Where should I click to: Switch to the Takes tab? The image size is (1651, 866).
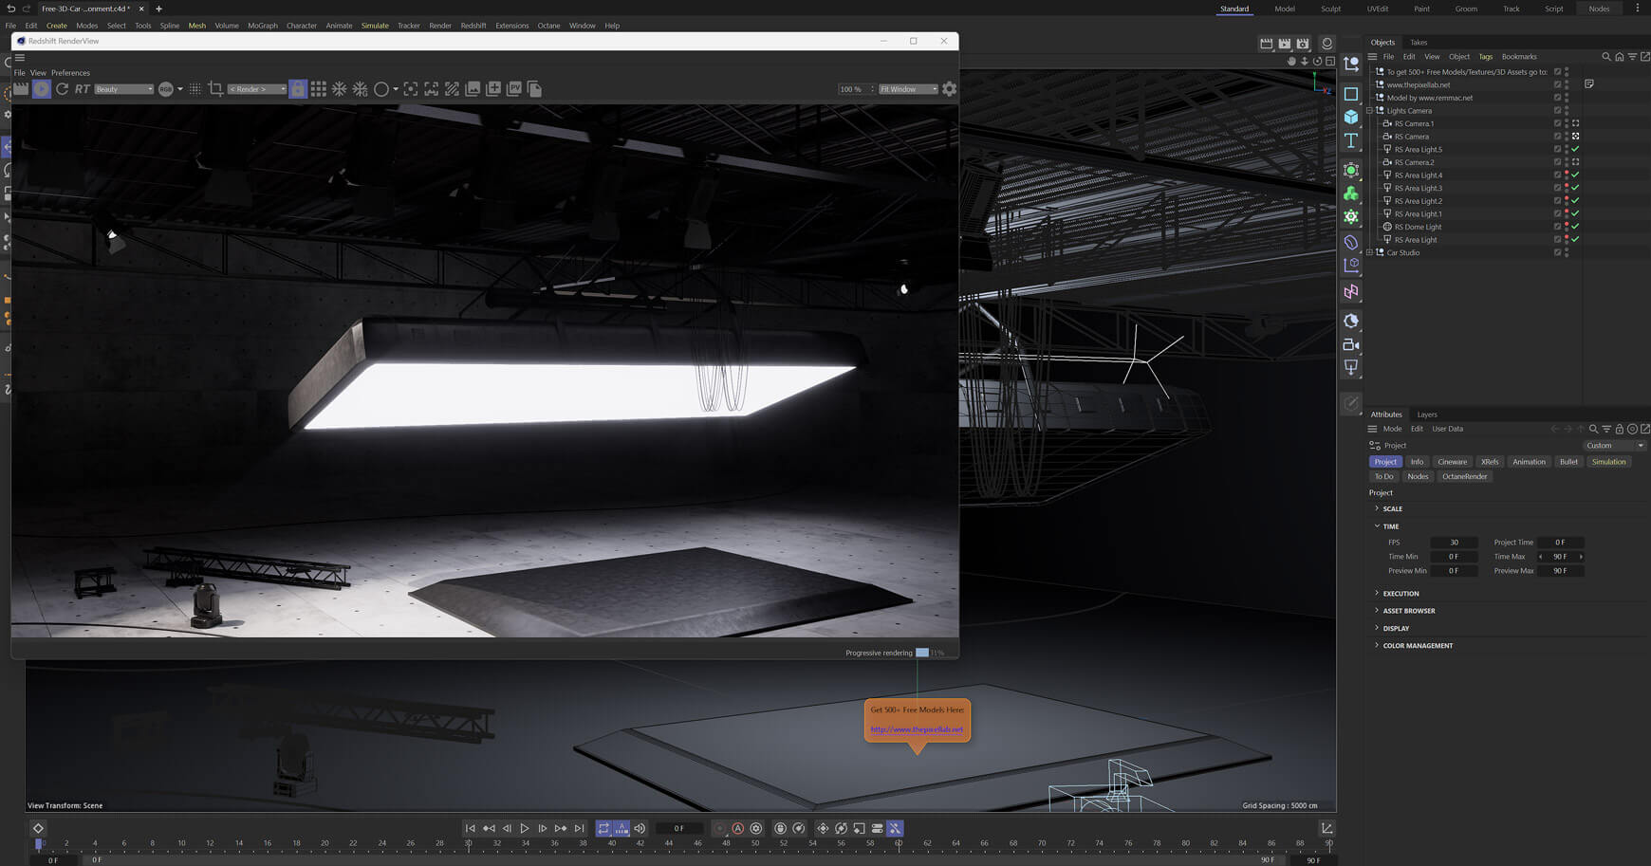1419,42
